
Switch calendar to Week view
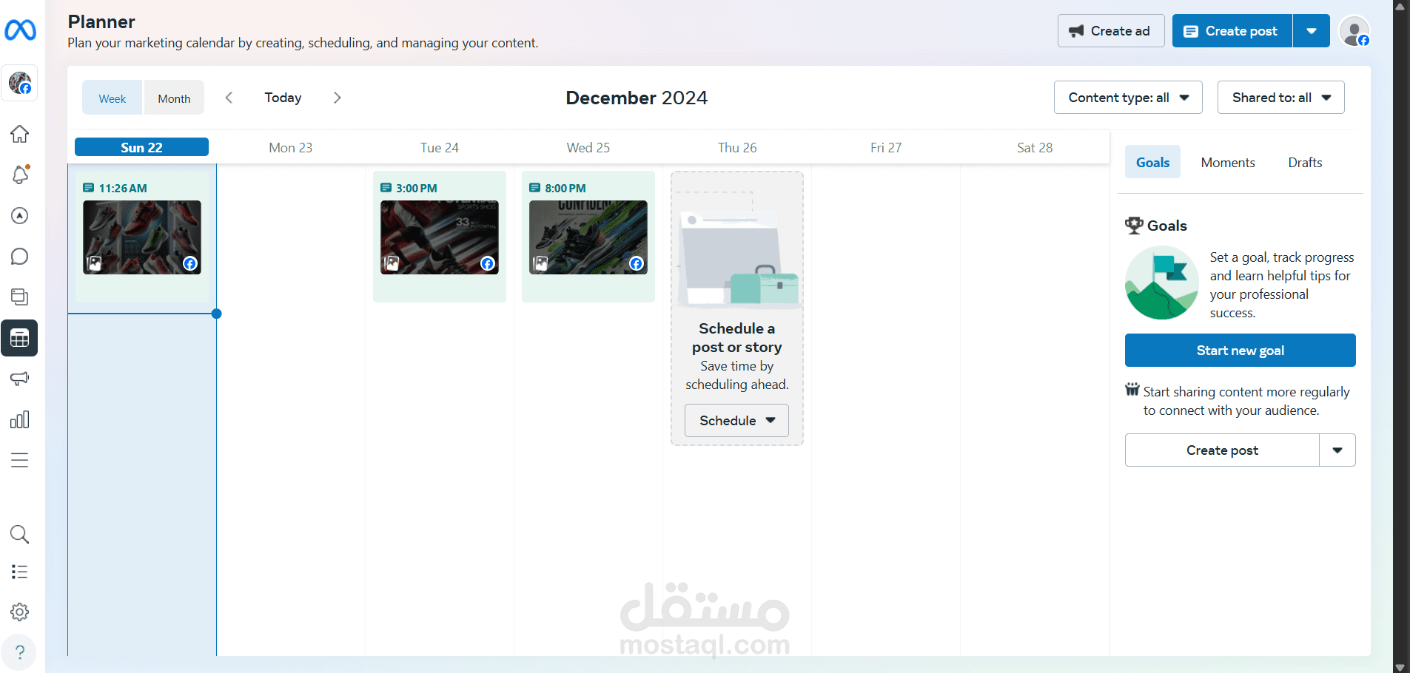click(x=113, y=98)
